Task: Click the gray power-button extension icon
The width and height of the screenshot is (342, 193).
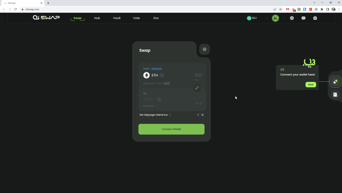Action: [316, 9]
